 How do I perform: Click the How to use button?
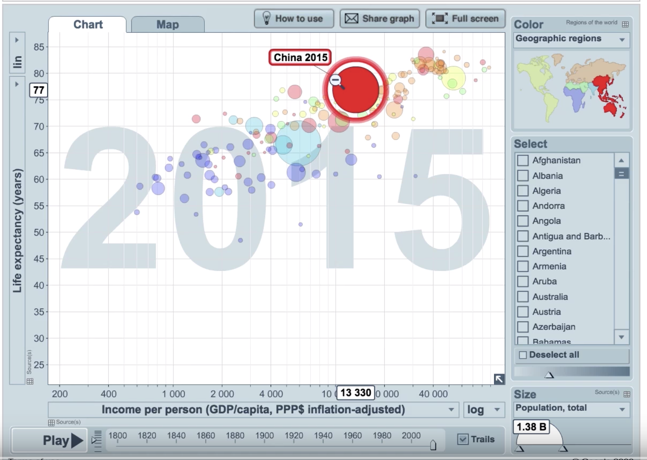pyautogui.click(x=294, y=19)
